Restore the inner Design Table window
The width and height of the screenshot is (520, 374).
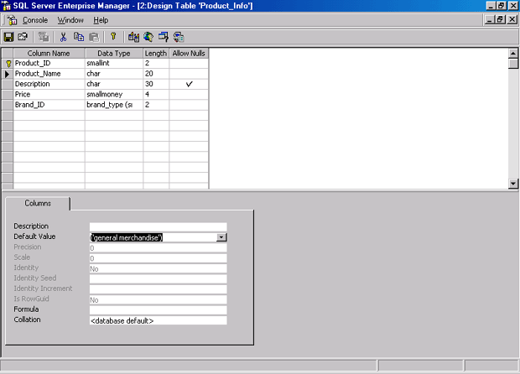[x=501, y=19]
